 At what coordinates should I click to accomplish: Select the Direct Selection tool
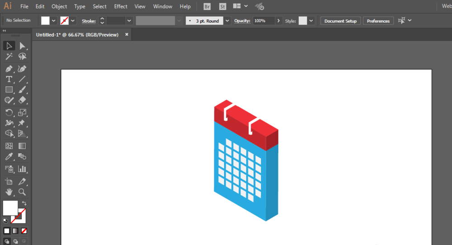22,46
